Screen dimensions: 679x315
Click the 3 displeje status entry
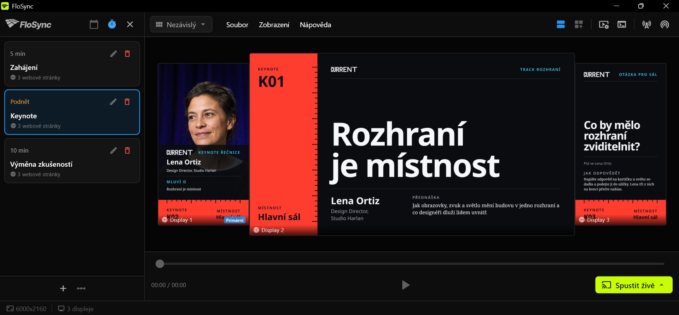(76, 309)
